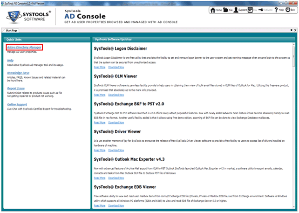The image size is (299, 213).
Task: Read More about SysTools Exchange EDB Viewer
Action: point(100,206)
